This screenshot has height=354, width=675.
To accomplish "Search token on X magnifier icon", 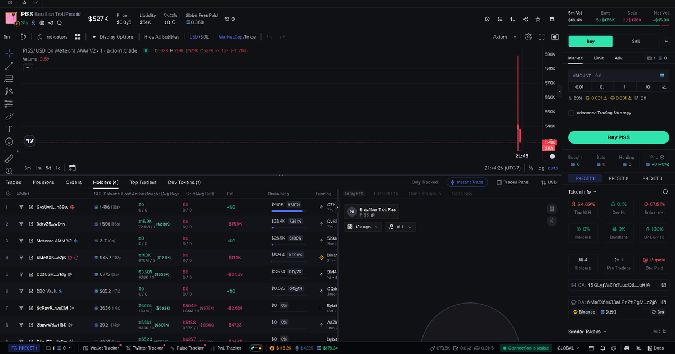I will click(x=60, y=23).
